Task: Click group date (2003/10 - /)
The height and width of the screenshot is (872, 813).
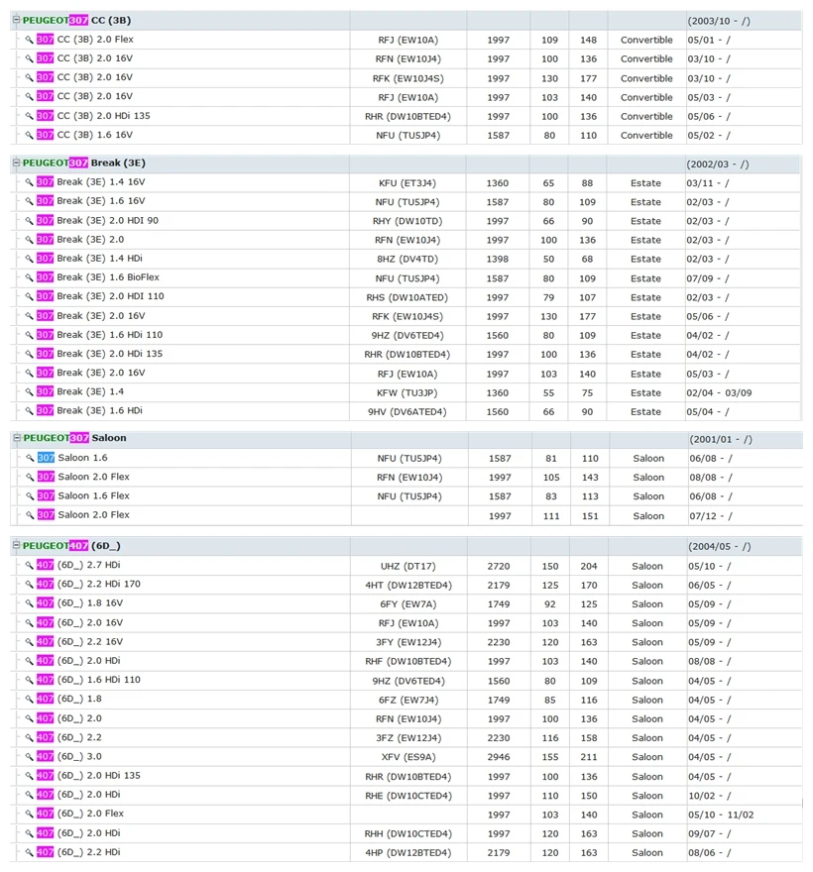Action: 719,21
